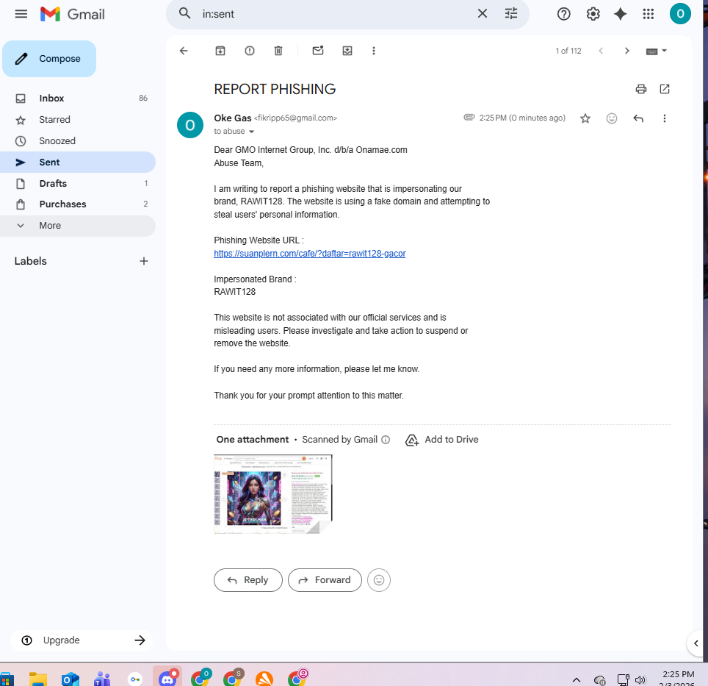Open the attached screenshot thumbnail
708x686 pixels.
tap(272, 494)
